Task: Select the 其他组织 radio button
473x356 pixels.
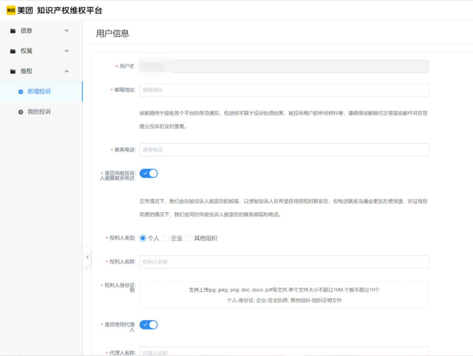Action: click(x=189, y=238)
